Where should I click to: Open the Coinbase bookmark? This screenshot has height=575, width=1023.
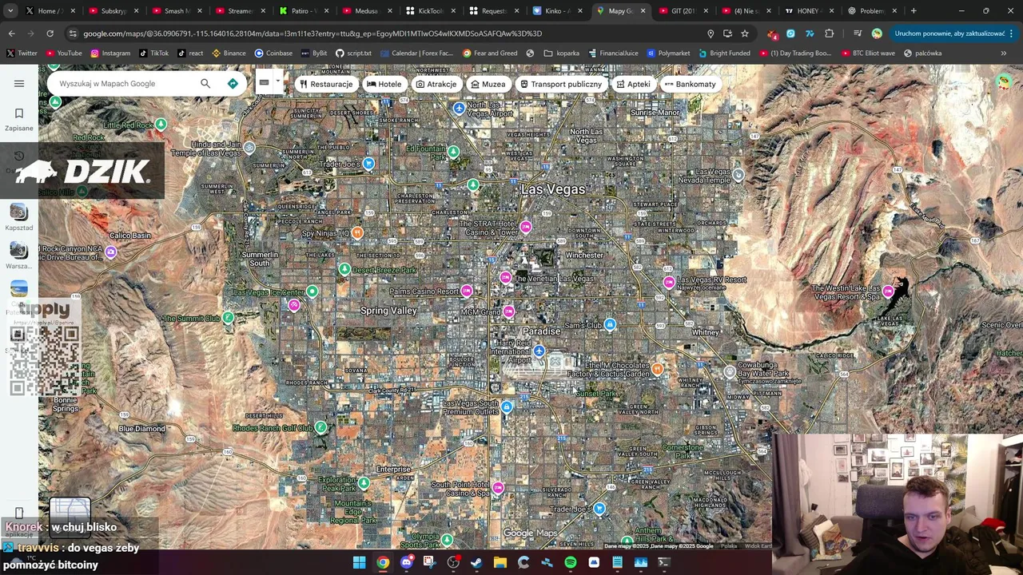coord(273,54)
